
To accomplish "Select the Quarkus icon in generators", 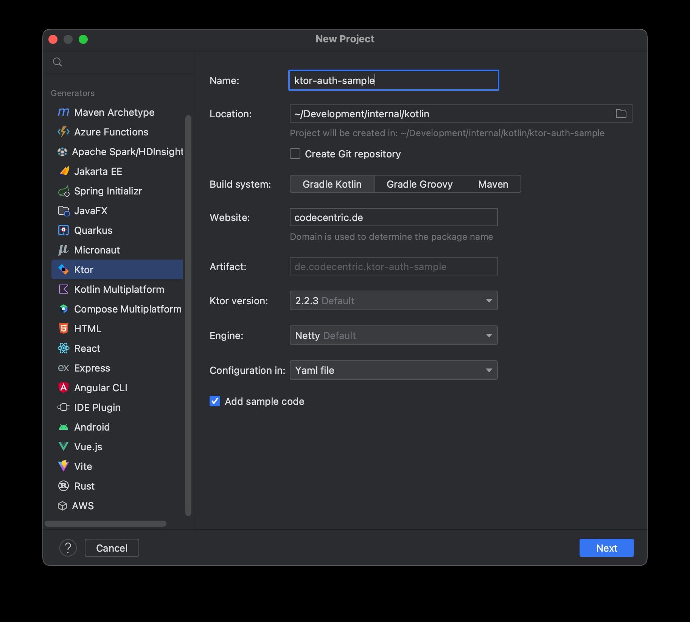I will pos(64,230).
